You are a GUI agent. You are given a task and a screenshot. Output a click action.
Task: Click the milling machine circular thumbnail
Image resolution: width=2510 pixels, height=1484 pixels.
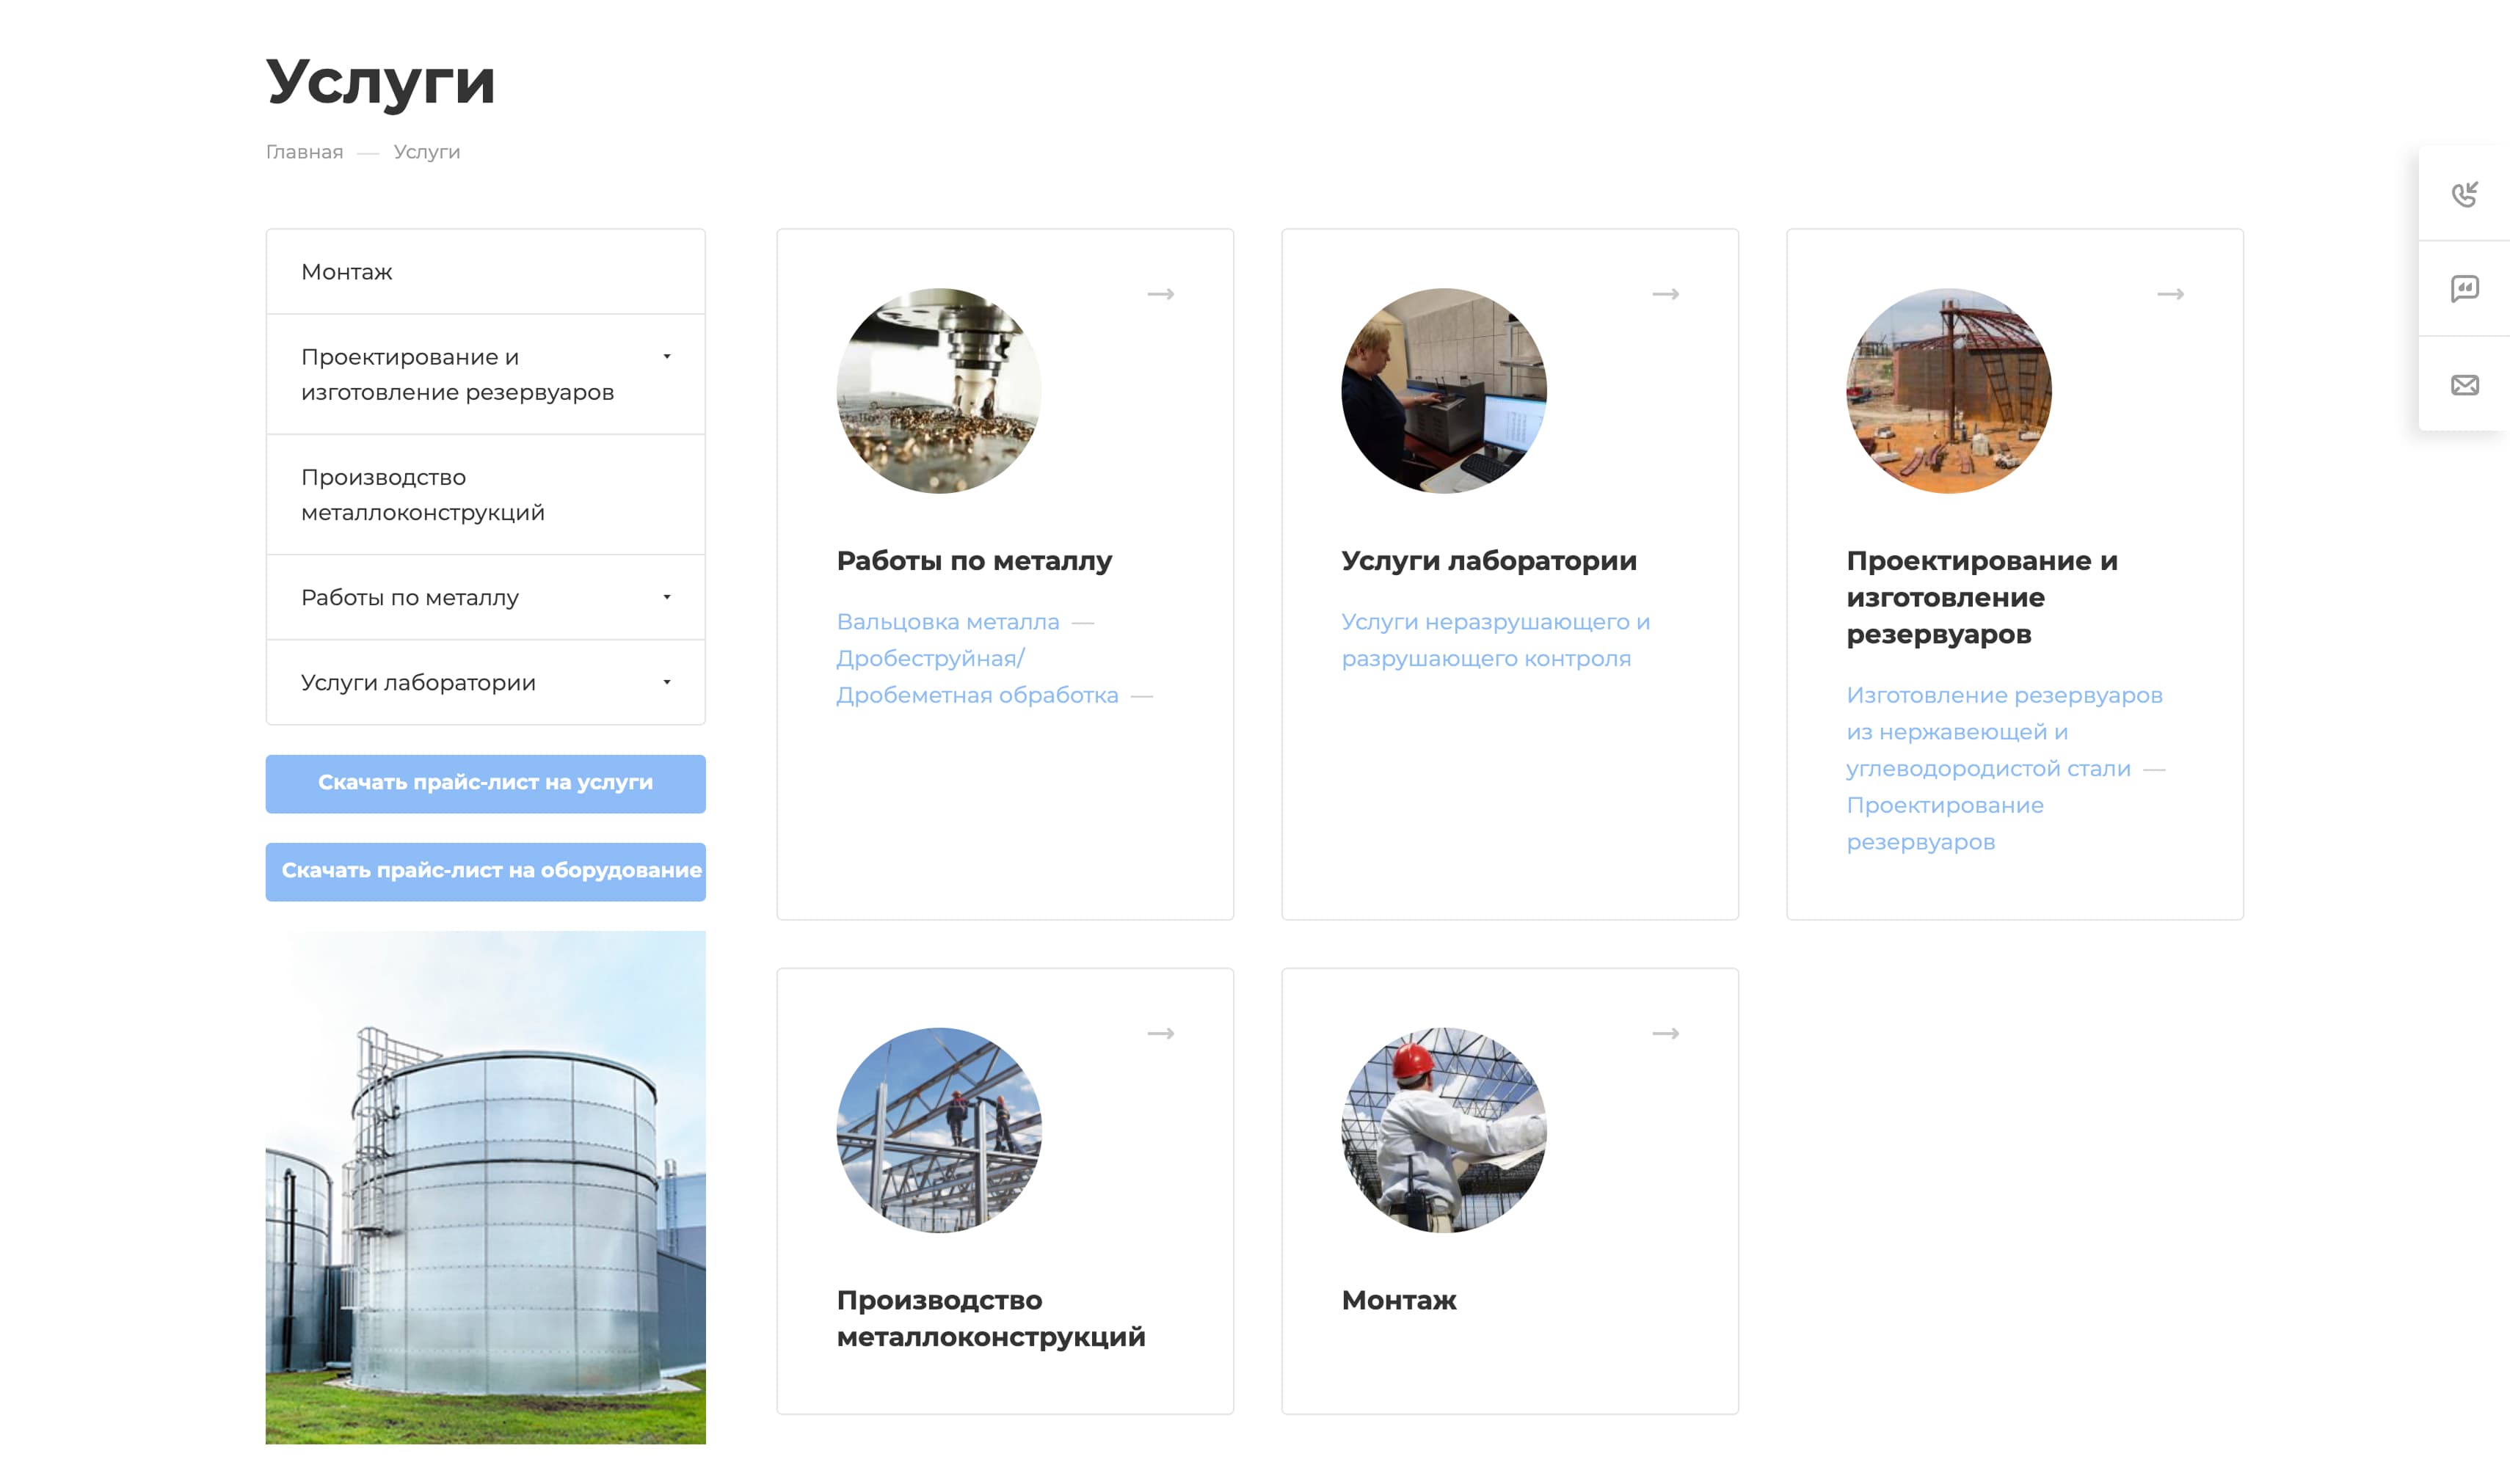pos(939,391)
